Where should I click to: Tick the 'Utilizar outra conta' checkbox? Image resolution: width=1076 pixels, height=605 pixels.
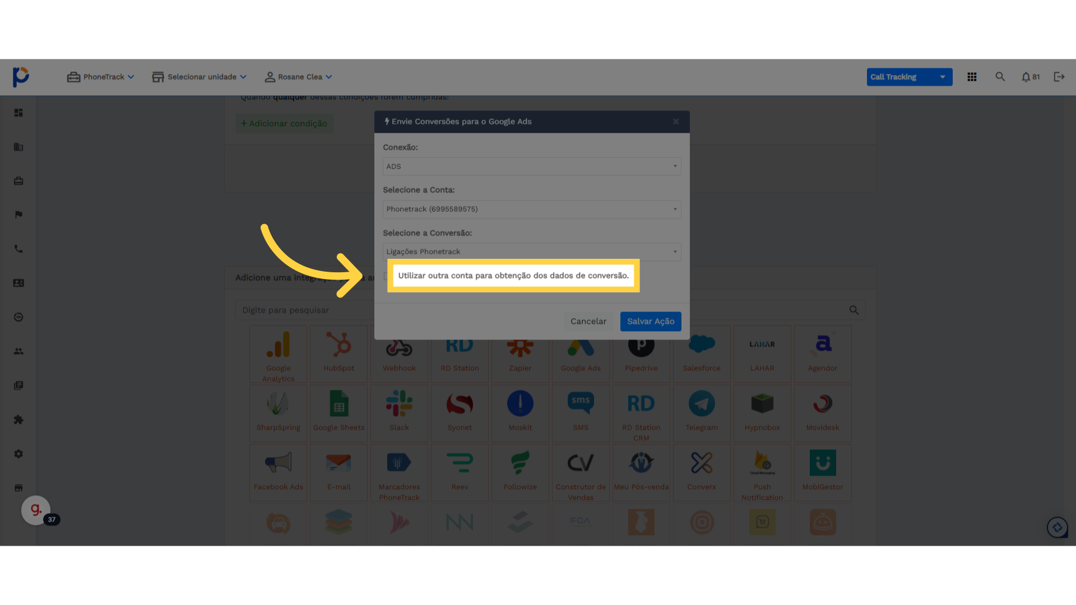click(x=386, y=276)
